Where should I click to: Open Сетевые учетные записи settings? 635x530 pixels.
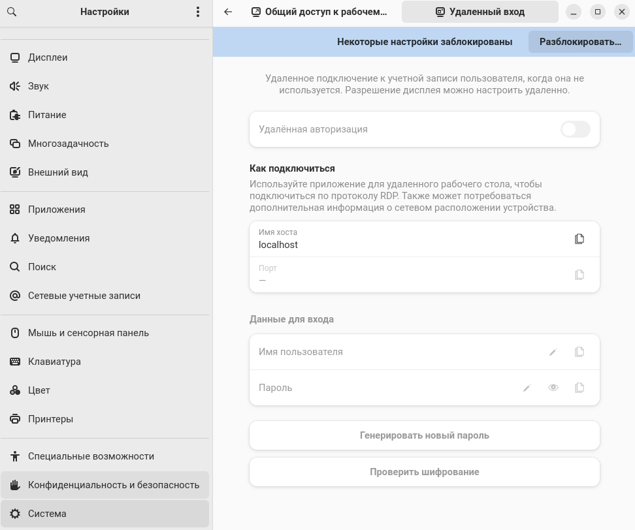pyautogui.click(x=84, y=296)
